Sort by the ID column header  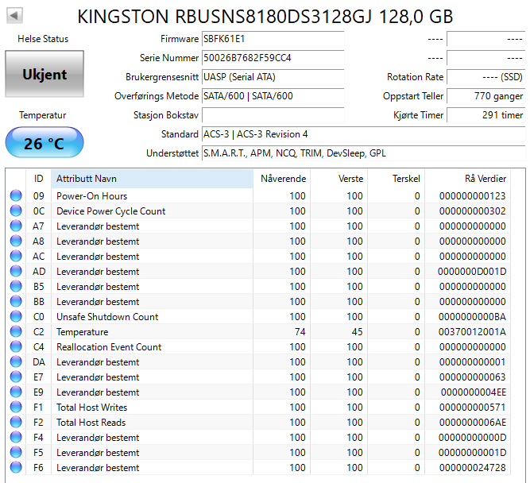pyautogui.click(x=38, y=179)
